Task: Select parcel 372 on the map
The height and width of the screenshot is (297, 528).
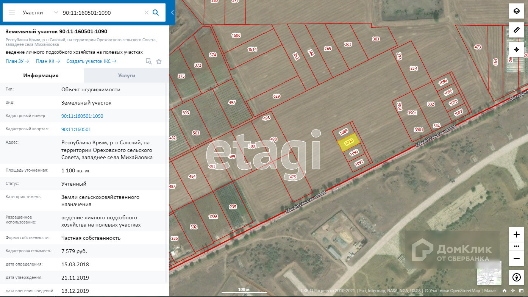Action: [198, 65]
